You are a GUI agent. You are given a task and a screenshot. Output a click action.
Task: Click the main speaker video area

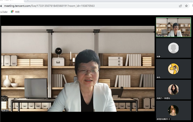coord(78,69)
